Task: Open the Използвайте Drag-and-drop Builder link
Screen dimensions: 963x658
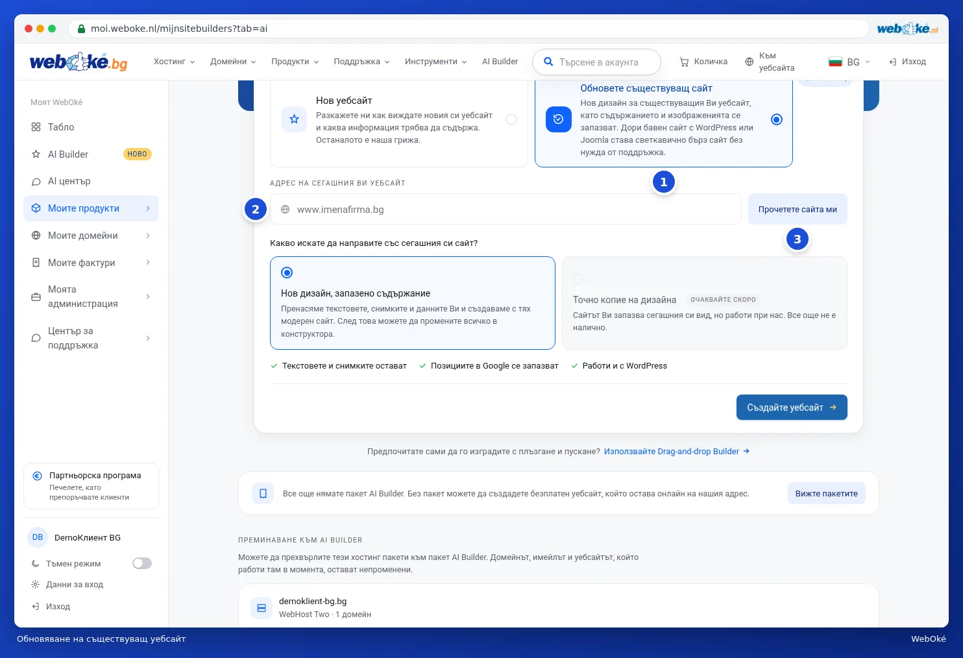Action: click(677, 452)
